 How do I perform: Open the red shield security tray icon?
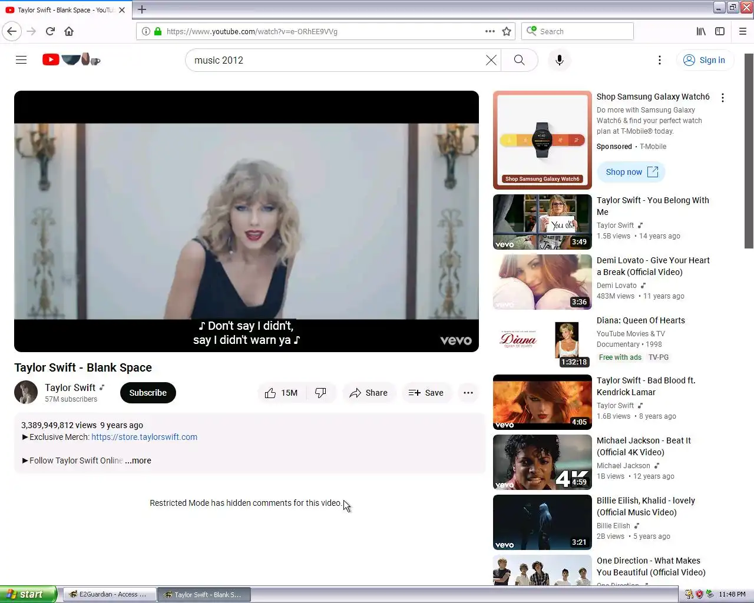click(x=699, y=594)
